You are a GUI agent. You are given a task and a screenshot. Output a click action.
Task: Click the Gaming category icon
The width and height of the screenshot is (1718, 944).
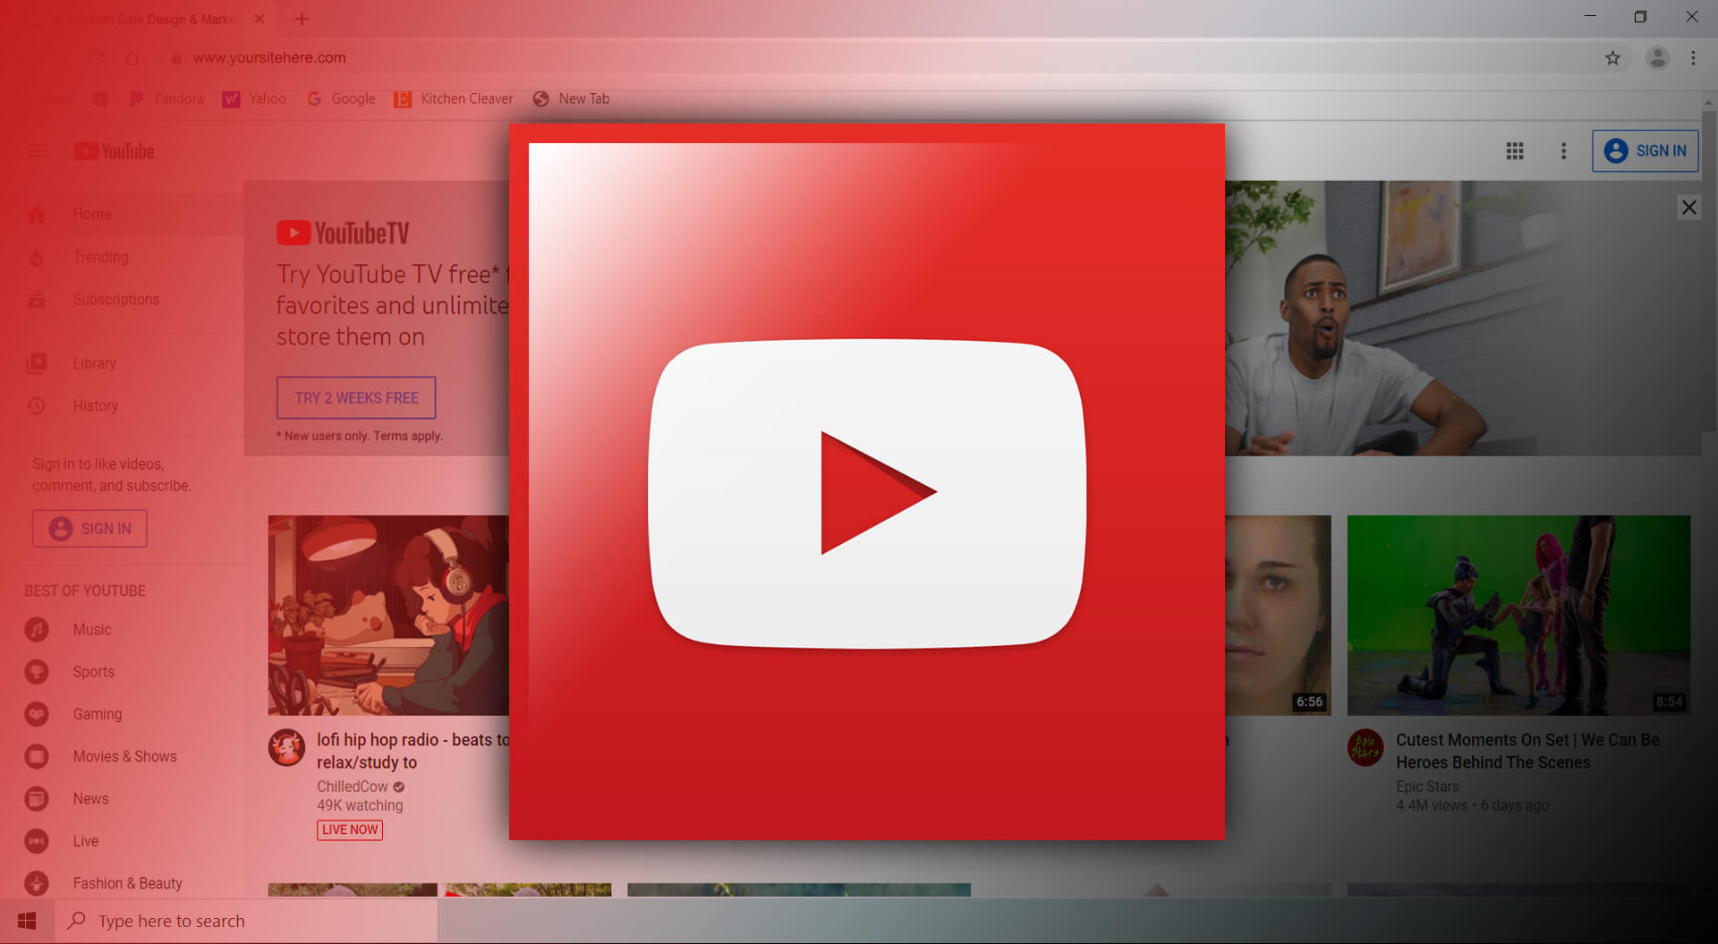click(37, 714)
